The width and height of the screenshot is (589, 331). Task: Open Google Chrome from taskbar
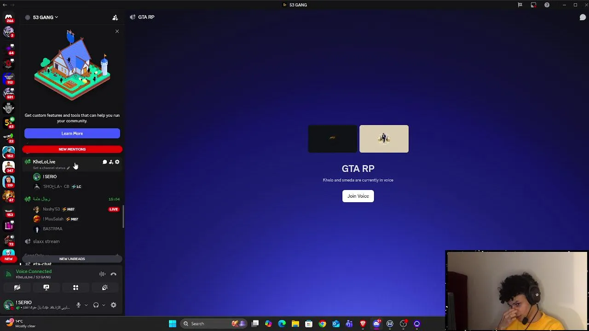pos(322,324)
